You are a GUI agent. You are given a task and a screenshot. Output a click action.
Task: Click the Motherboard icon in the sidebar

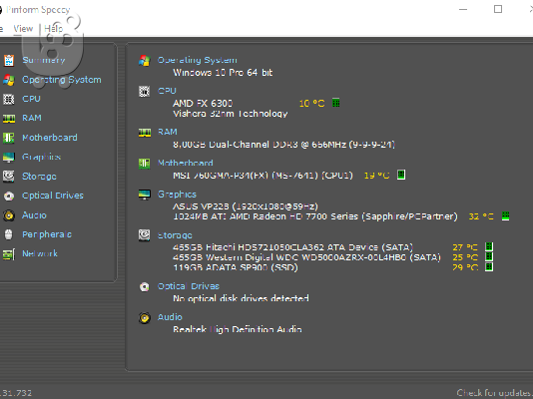[9, 138]
